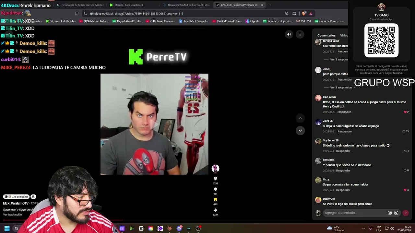
Task: Open Jairo LS's profile avatar
Action: pos(318,122)
